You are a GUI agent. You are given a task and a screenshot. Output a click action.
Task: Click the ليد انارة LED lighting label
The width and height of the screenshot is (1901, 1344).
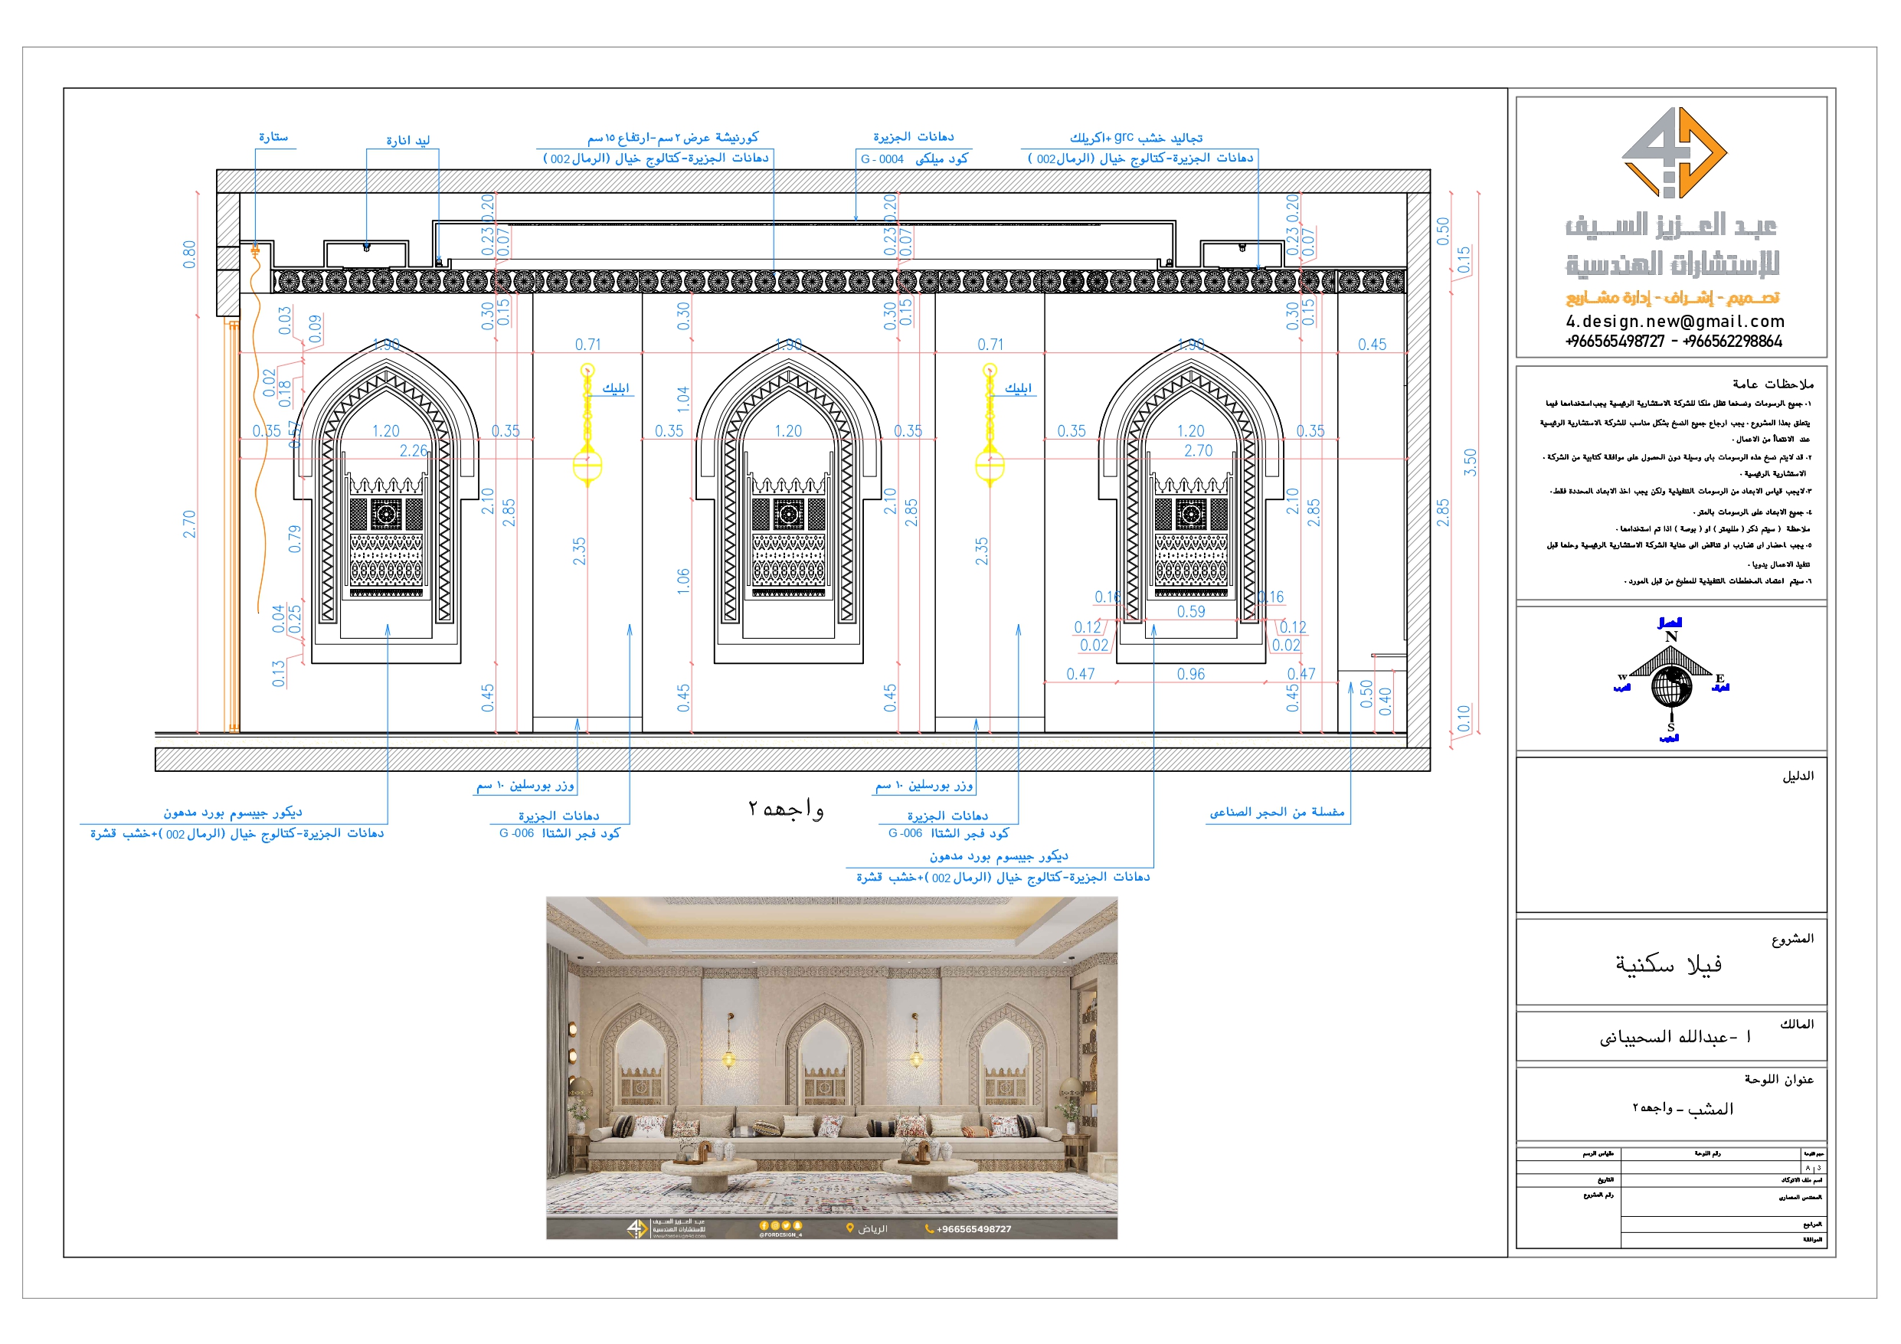408,140
